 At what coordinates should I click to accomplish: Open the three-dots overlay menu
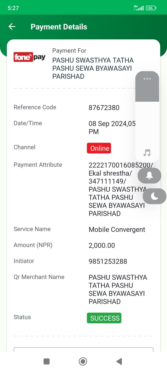[147, 79]
